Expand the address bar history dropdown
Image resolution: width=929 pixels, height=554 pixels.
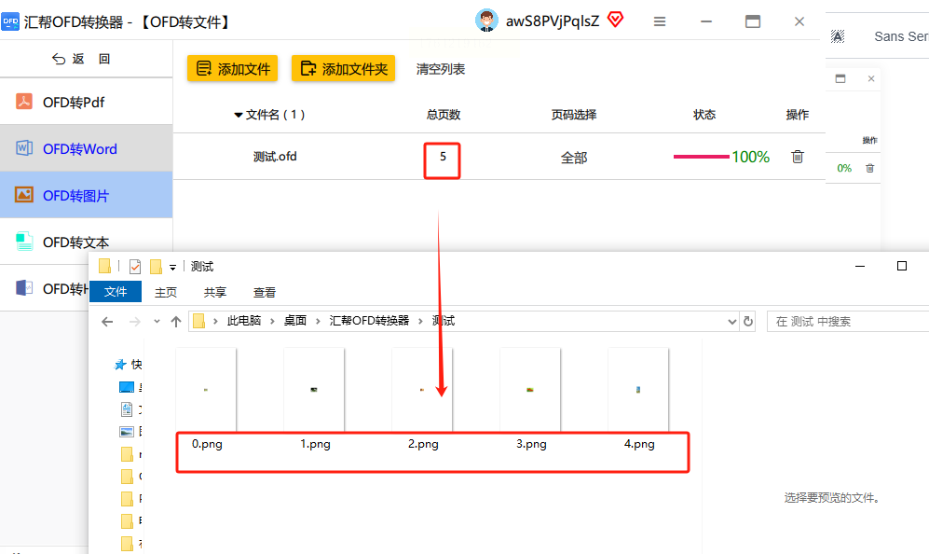click(x=732, y=322)
